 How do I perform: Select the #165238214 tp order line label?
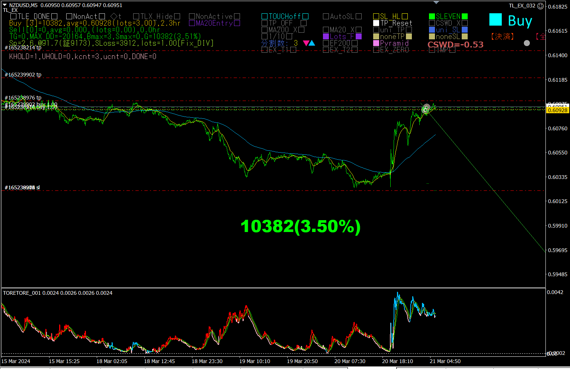pos(23,48)
